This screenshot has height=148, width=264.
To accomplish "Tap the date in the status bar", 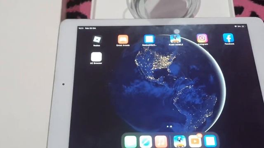I will tap(91, 28).
